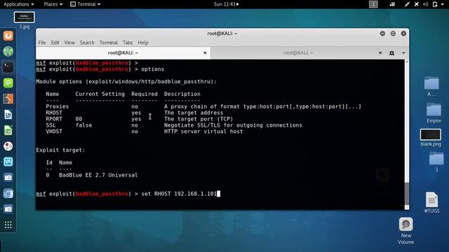449x252 pixels.
Task: Maximize the terminal window
Action: coord(393,34)
